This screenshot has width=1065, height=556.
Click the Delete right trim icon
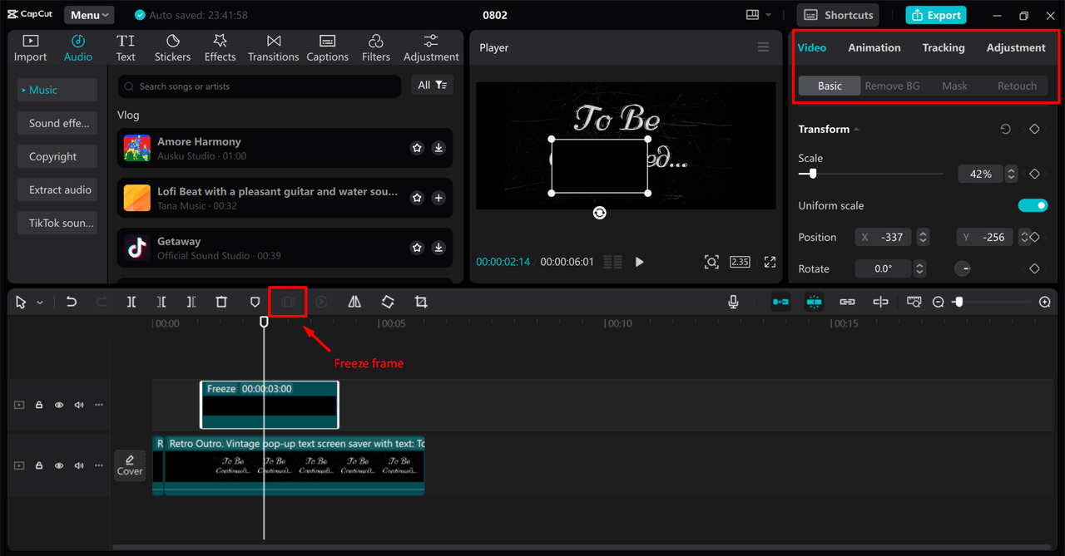click(191, 302)
